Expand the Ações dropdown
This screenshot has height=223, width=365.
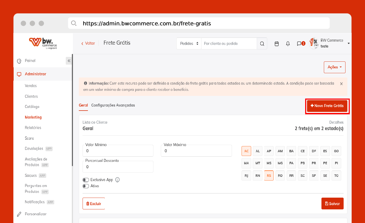335,67
